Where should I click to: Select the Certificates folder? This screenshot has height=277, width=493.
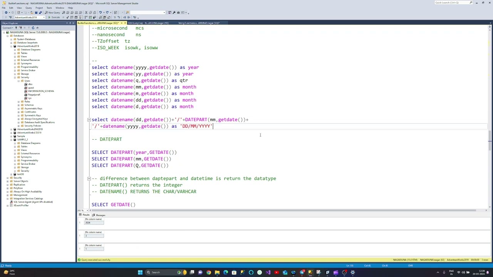[x=30, y=112]
